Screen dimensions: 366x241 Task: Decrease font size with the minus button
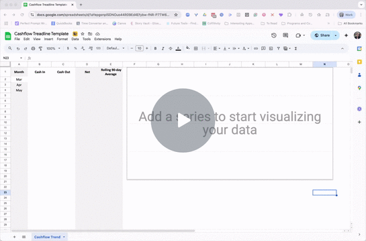[132, 48]
